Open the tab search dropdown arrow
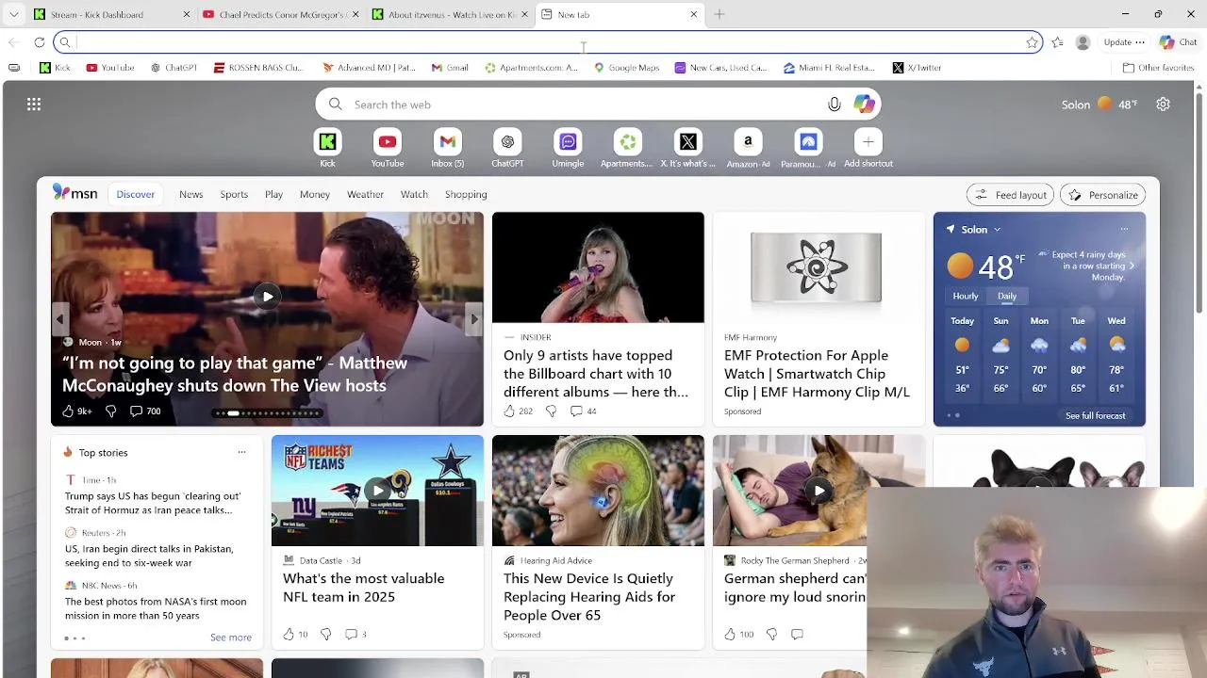The height and width of the screenshot is (678, 1207). (13, 14)
